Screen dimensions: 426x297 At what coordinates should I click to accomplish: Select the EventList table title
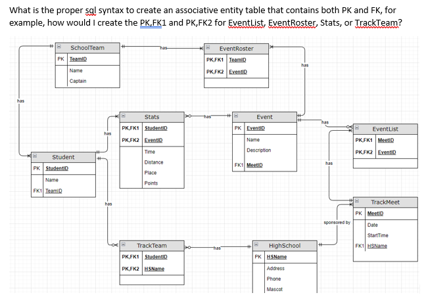pyautogui.click(x=385, y=129)
